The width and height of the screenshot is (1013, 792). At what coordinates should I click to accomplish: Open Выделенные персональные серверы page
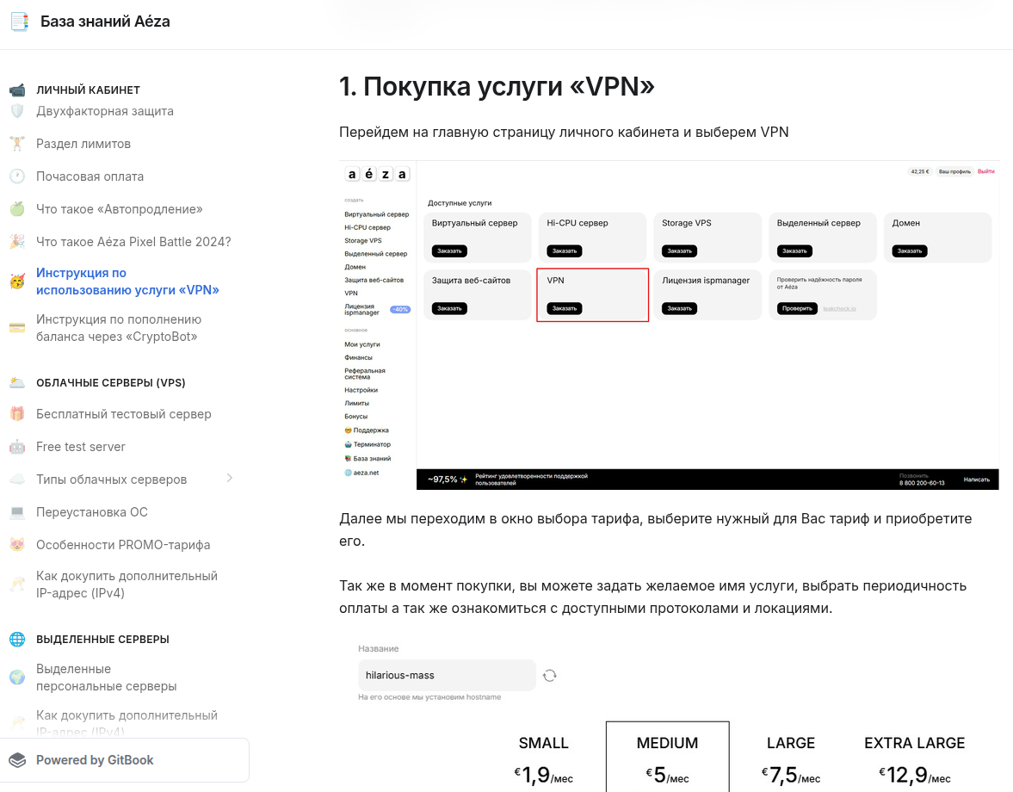(x=106, y=677)
